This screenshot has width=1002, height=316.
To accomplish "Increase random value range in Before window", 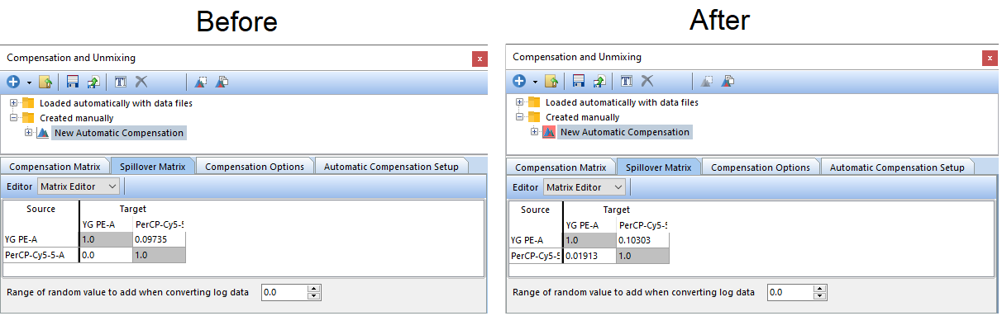I will 313,289.
